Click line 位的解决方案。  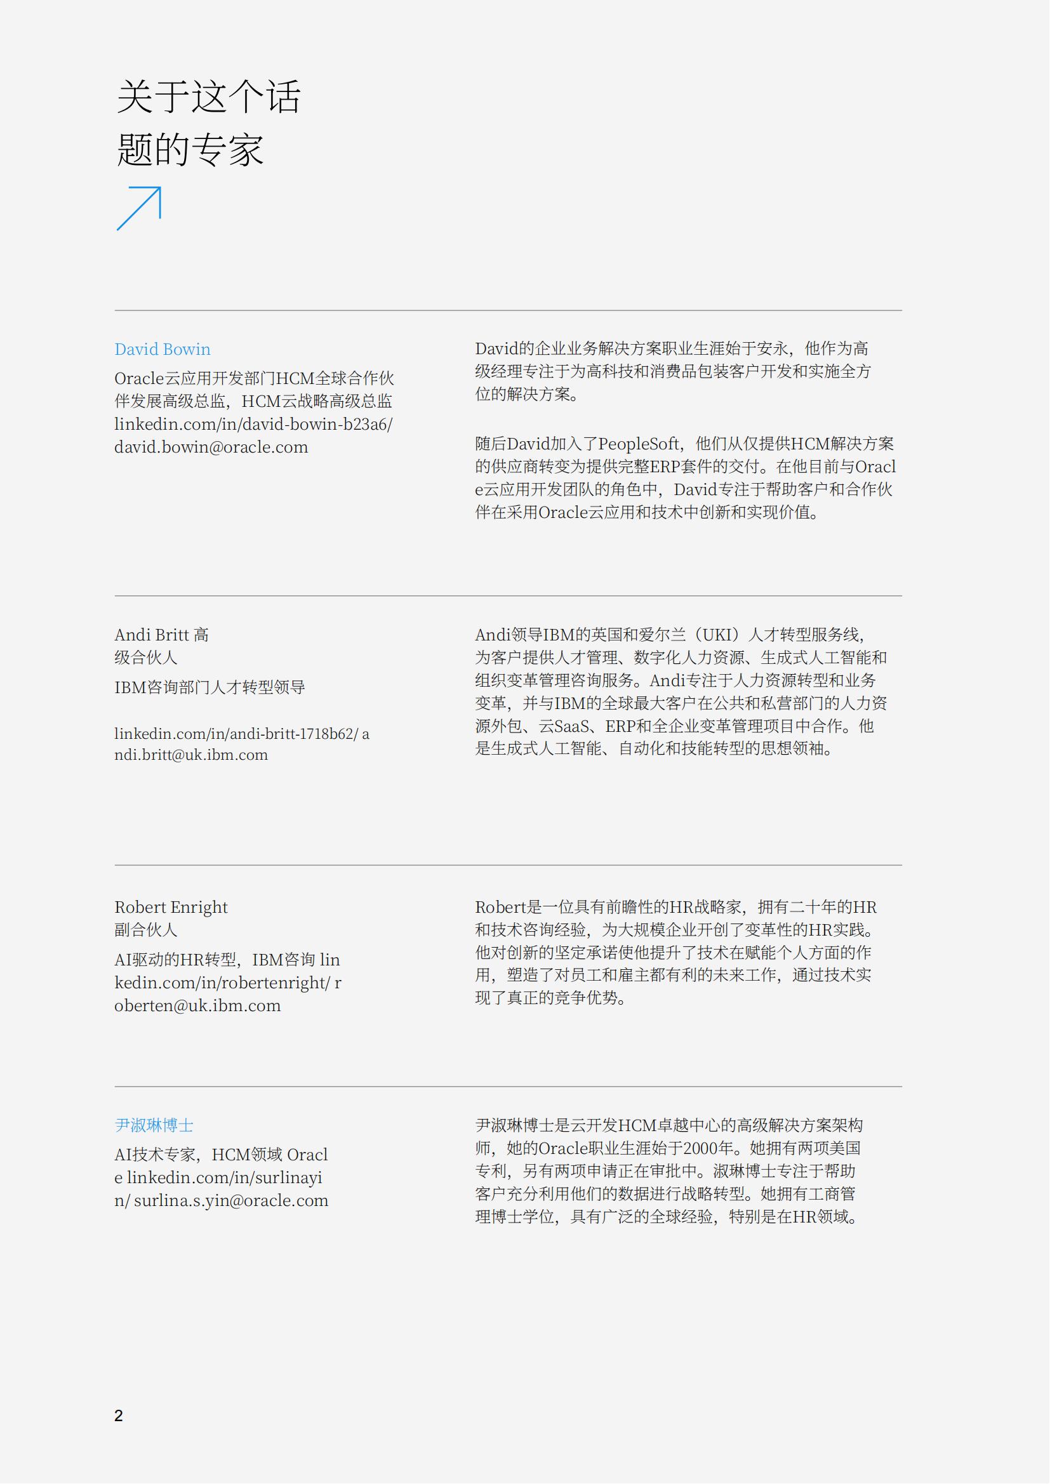point(527,394)
